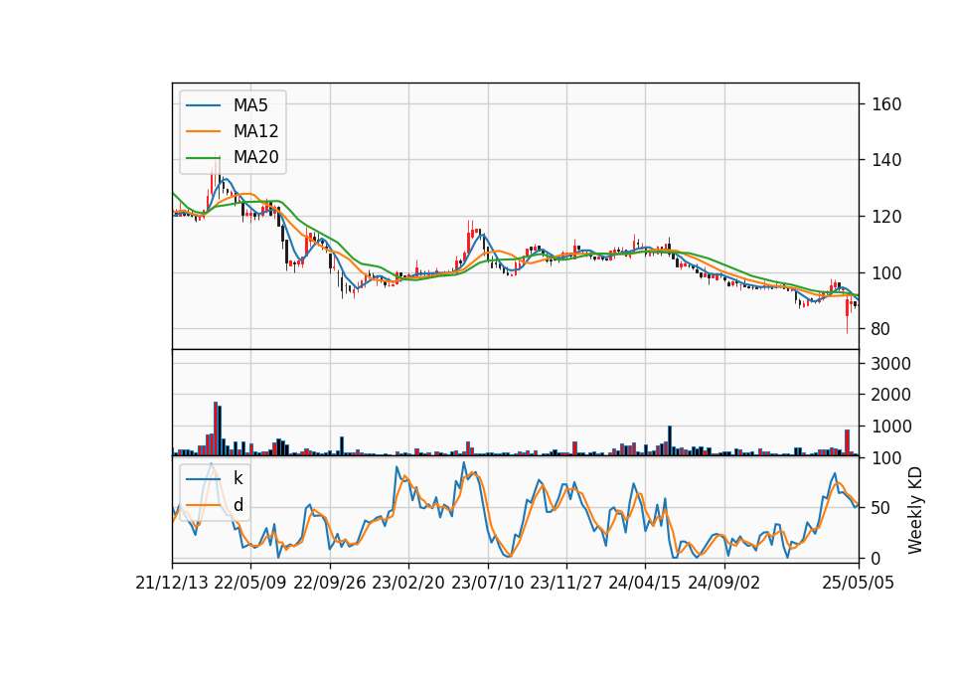Click the 3000 volume axis tick label
The width and height of the screenshot is (954, 686).
[891, 364]
